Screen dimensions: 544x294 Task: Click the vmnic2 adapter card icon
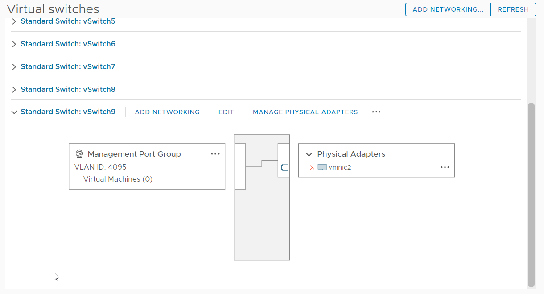point(322,167)
